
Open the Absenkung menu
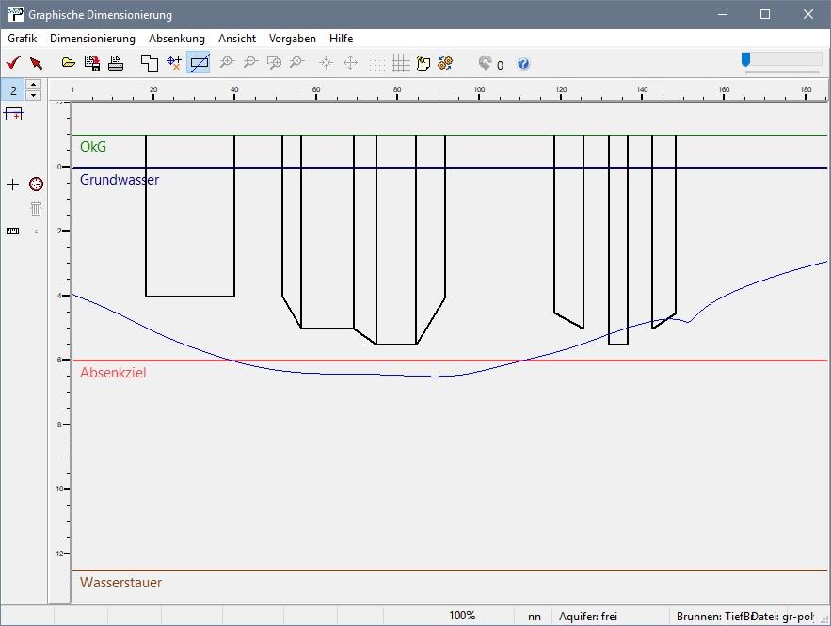click(x=176, y=39)
